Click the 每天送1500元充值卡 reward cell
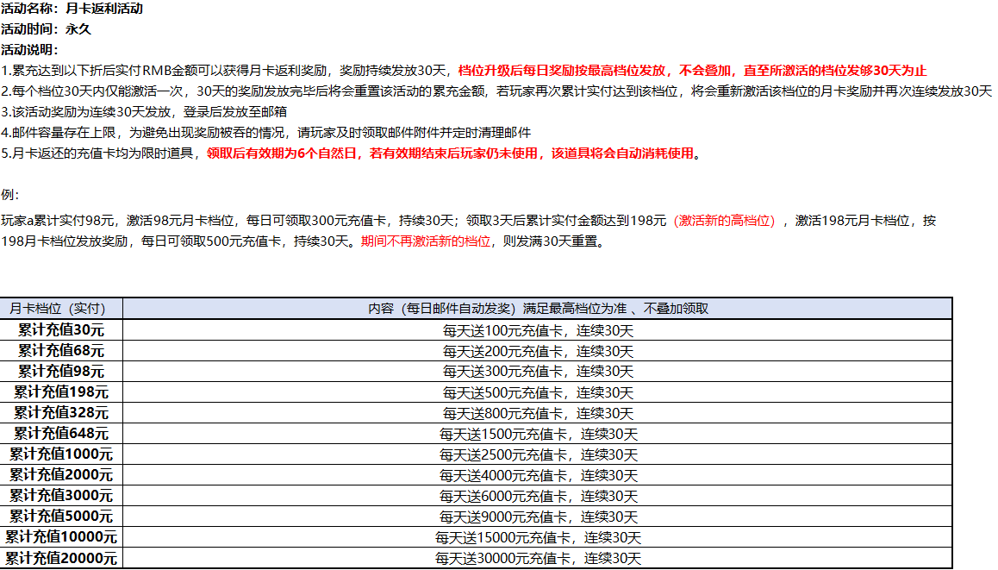The width and height of the screenshot is (998, 570). pos(538,434)
